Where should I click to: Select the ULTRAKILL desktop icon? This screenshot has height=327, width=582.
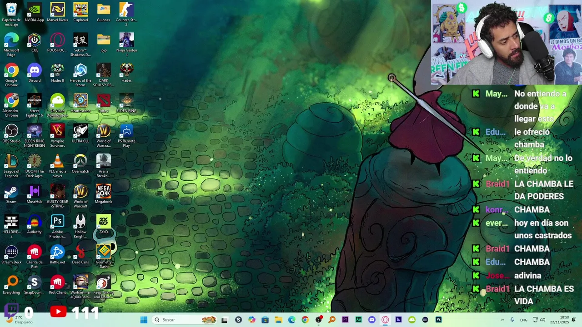point(80,134)
